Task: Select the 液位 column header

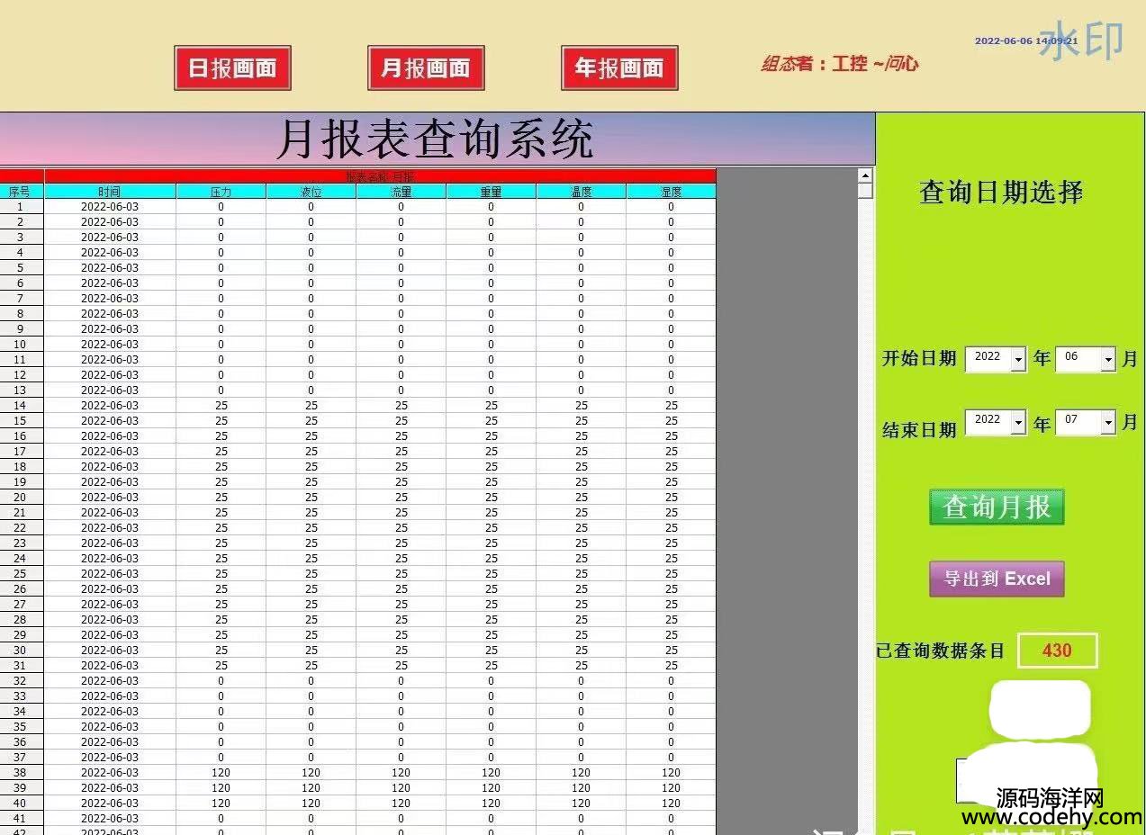Action: [311, 192]
